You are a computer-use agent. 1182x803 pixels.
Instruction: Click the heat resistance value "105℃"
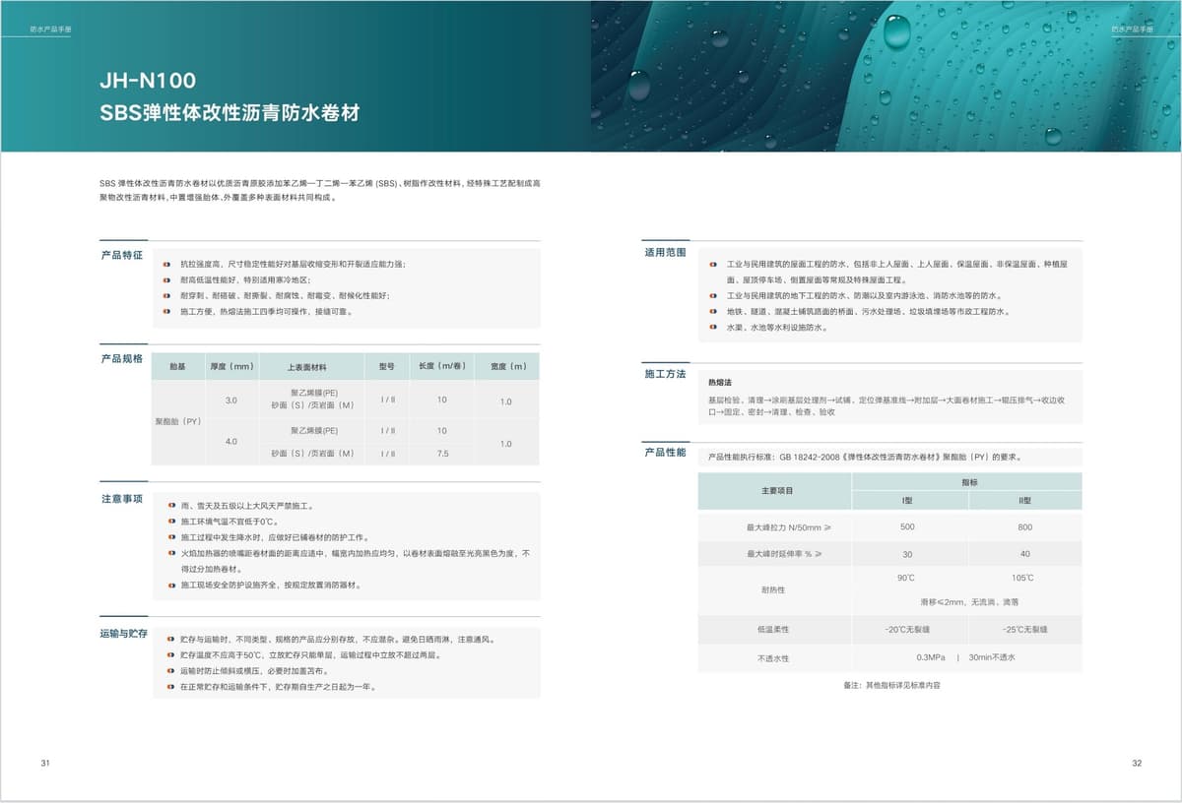(1022, 578)
